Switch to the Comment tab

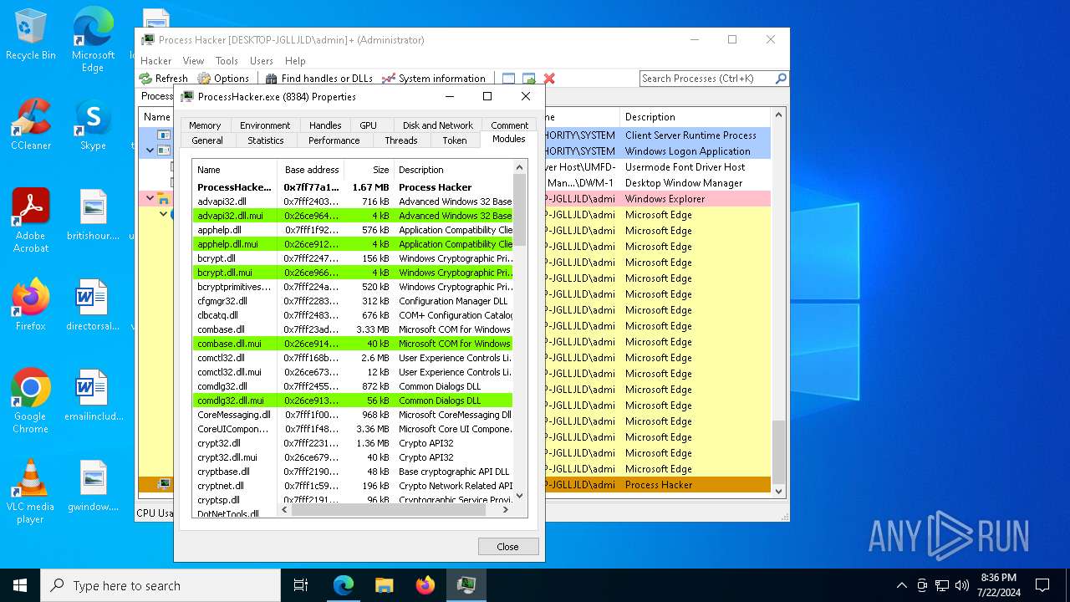coord(510,125)
